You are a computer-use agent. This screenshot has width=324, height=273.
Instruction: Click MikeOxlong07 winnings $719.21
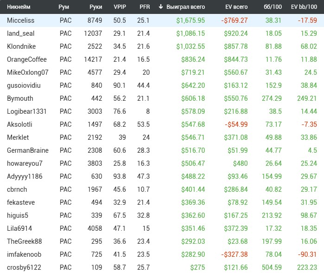pyautogui.click(x=193, y=72)
